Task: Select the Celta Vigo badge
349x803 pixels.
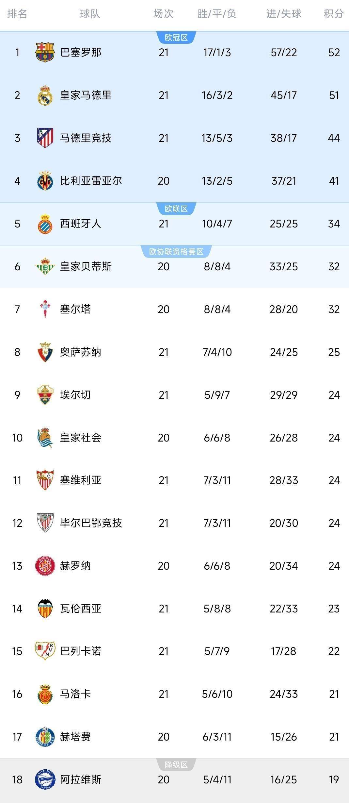Action: pos(45,309)
